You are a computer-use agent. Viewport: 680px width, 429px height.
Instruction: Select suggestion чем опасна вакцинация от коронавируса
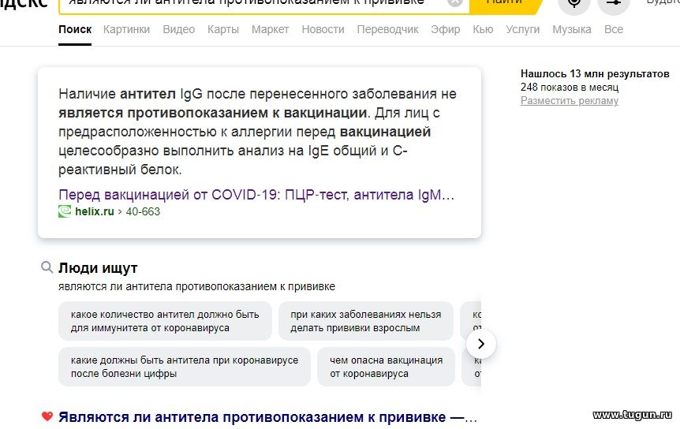[x=387, y=367]
